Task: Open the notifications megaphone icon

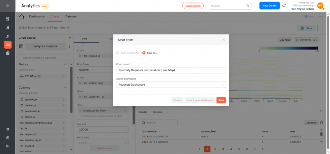Action: pyautogui.click(x=284, y=5)
